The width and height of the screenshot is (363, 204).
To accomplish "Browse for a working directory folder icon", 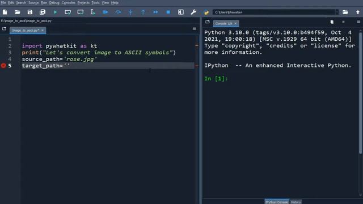I will tap(345, 12).
